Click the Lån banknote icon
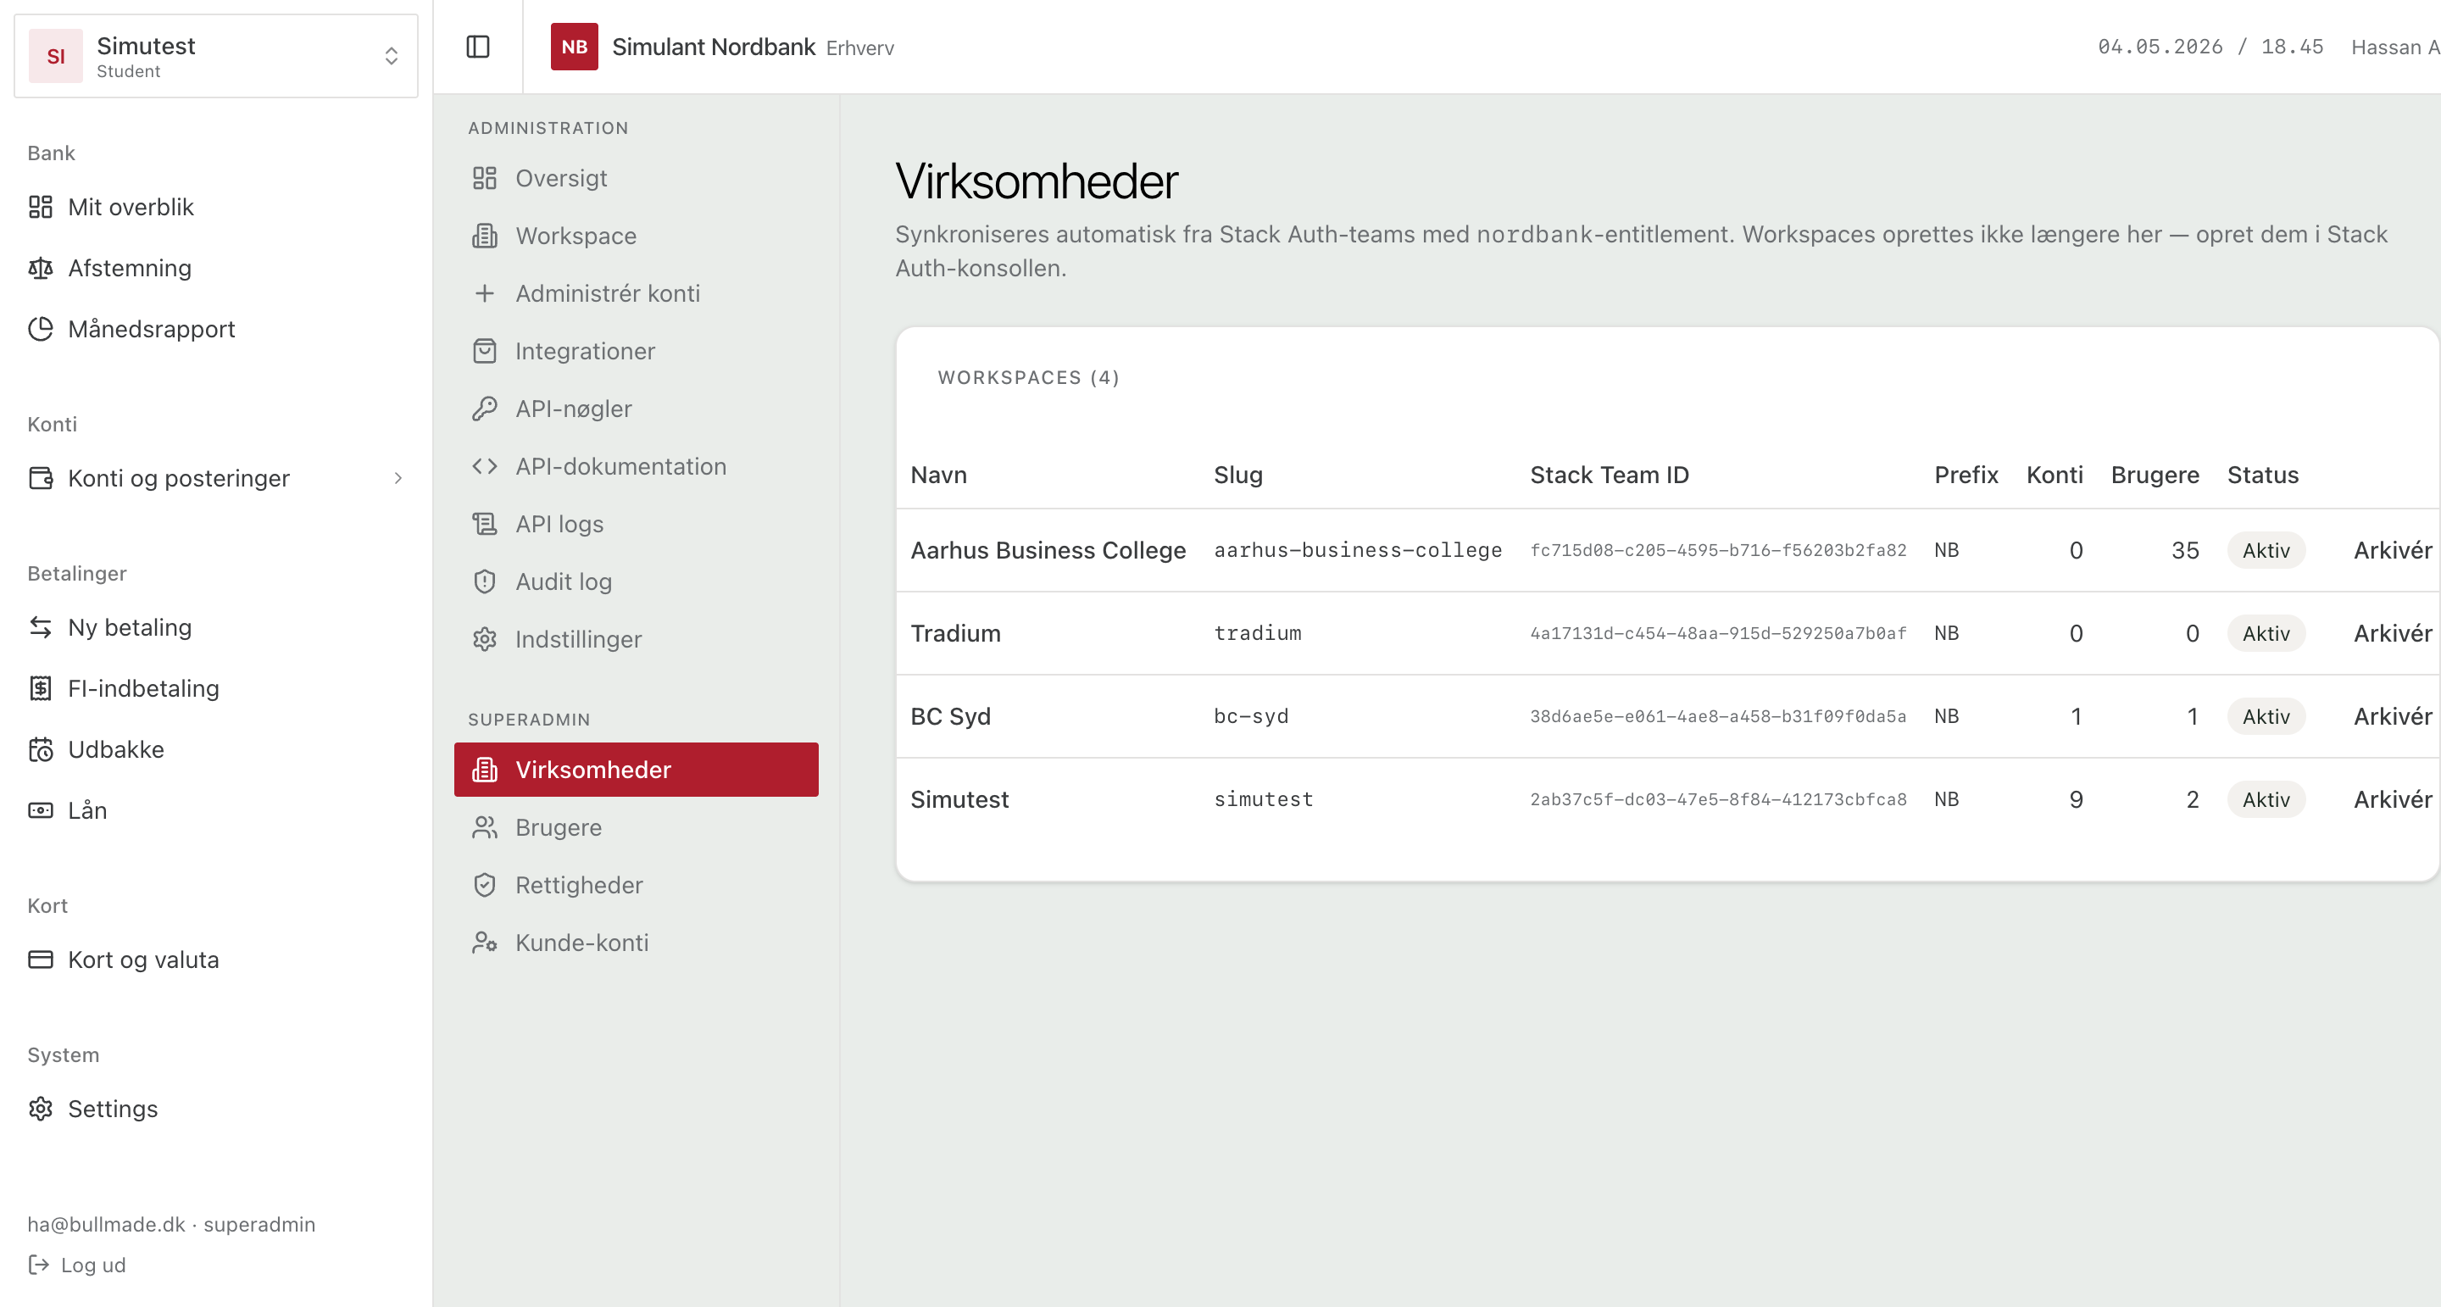 tap(41, 810)
